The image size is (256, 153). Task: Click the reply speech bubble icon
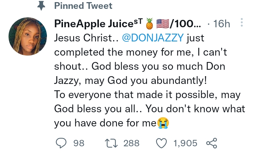[x=62, y=143]
